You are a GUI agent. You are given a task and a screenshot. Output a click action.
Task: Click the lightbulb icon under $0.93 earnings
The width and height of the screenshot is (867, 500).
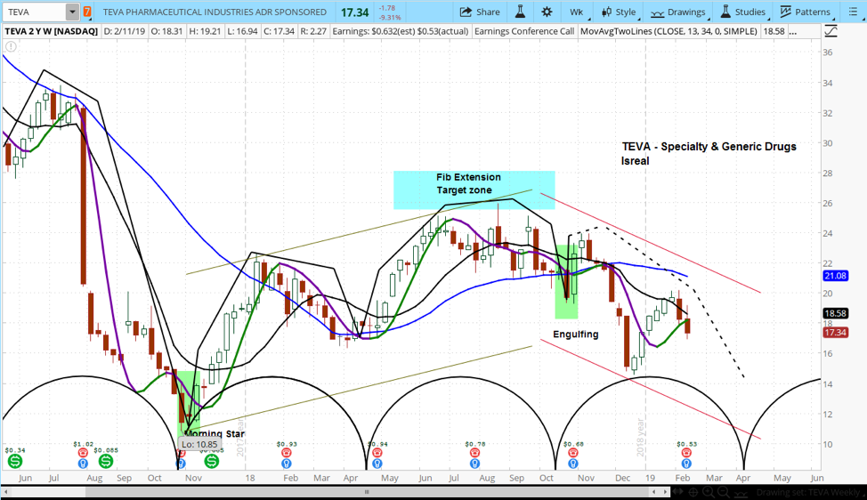287,464
